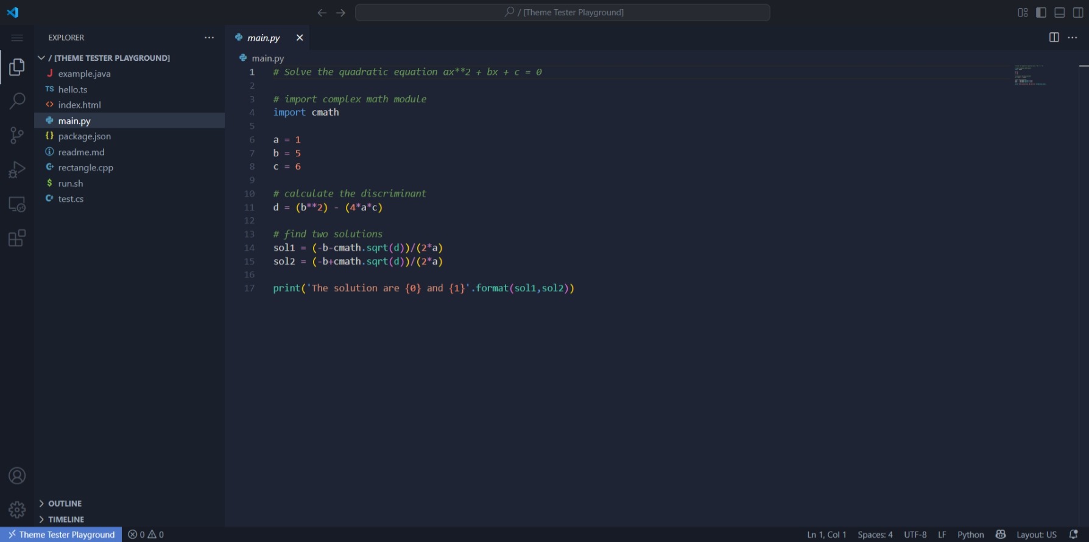Change end of line sequence LF

click(942, 535)
